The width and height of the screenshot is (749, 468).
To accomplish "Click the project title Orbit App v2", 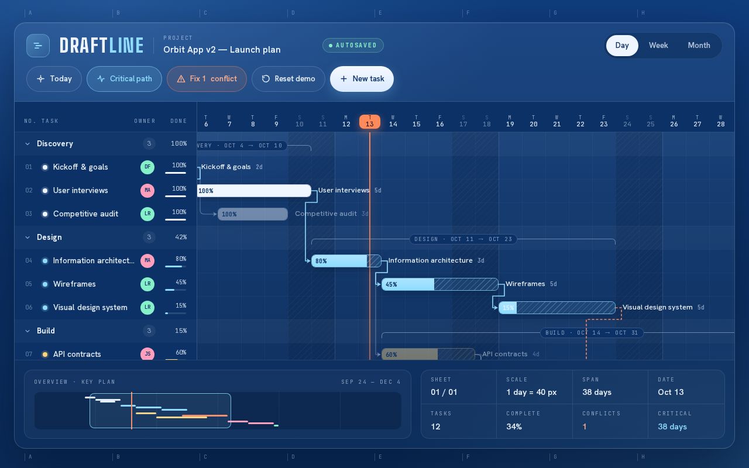I will point(222,50).
